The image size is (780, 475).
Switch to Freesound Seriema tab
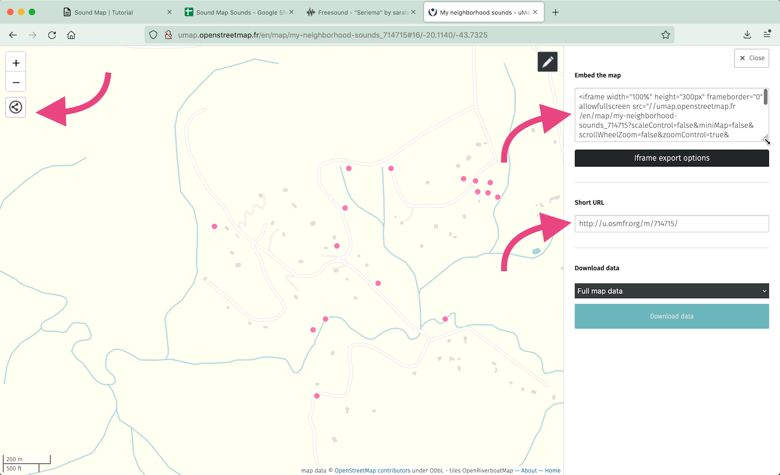click(357, 12)
